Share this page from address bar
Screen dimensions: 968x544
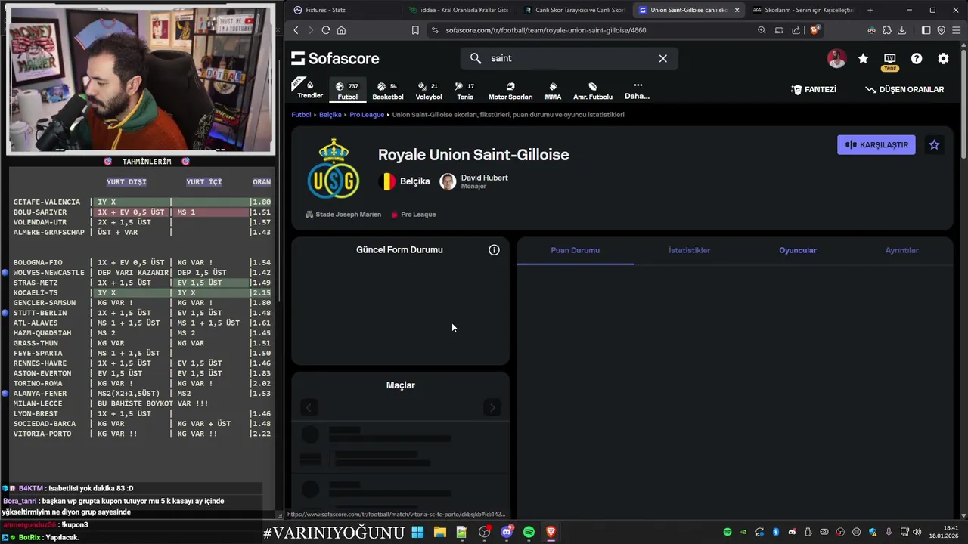click(x=796, y=30)
